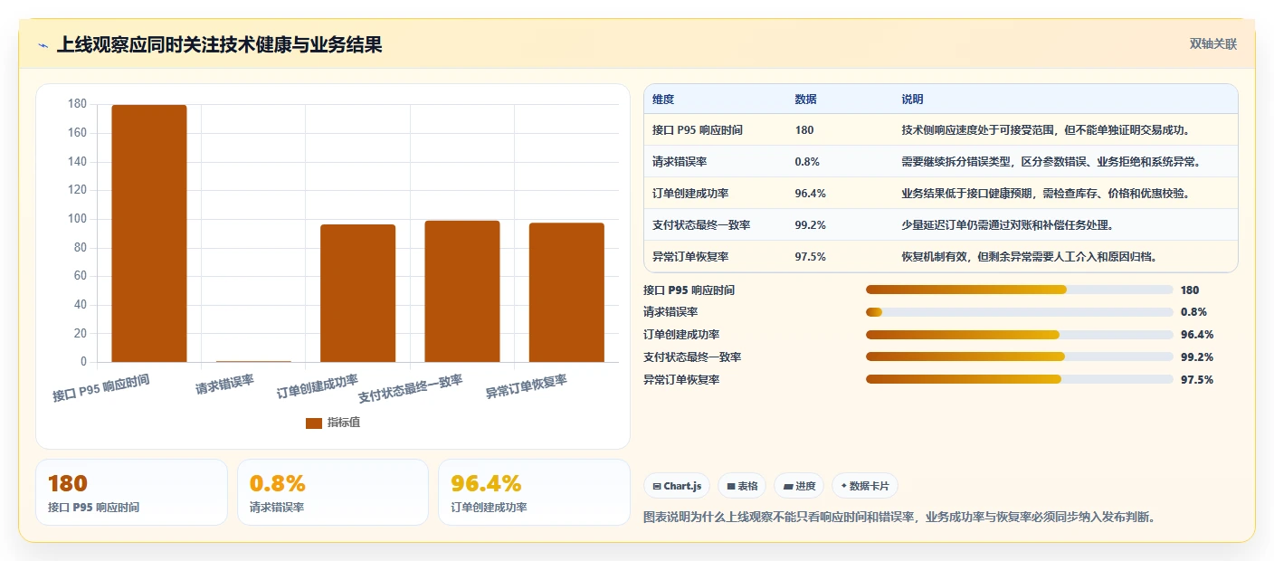Click the 0.8% data card
The height and width of the screenshot is (561, 1274).
(x=333, y=492)
